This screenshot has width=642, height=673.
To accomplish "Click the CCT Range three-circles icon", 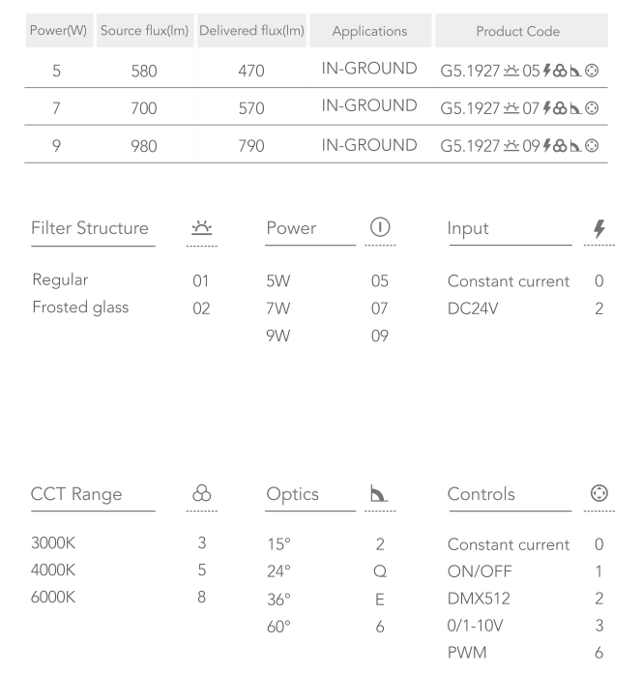I will point(203,494).
